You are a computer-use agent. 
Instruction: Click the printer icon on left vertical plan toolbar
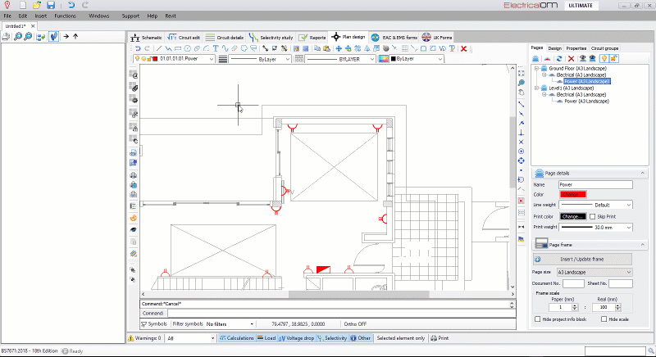133,175
